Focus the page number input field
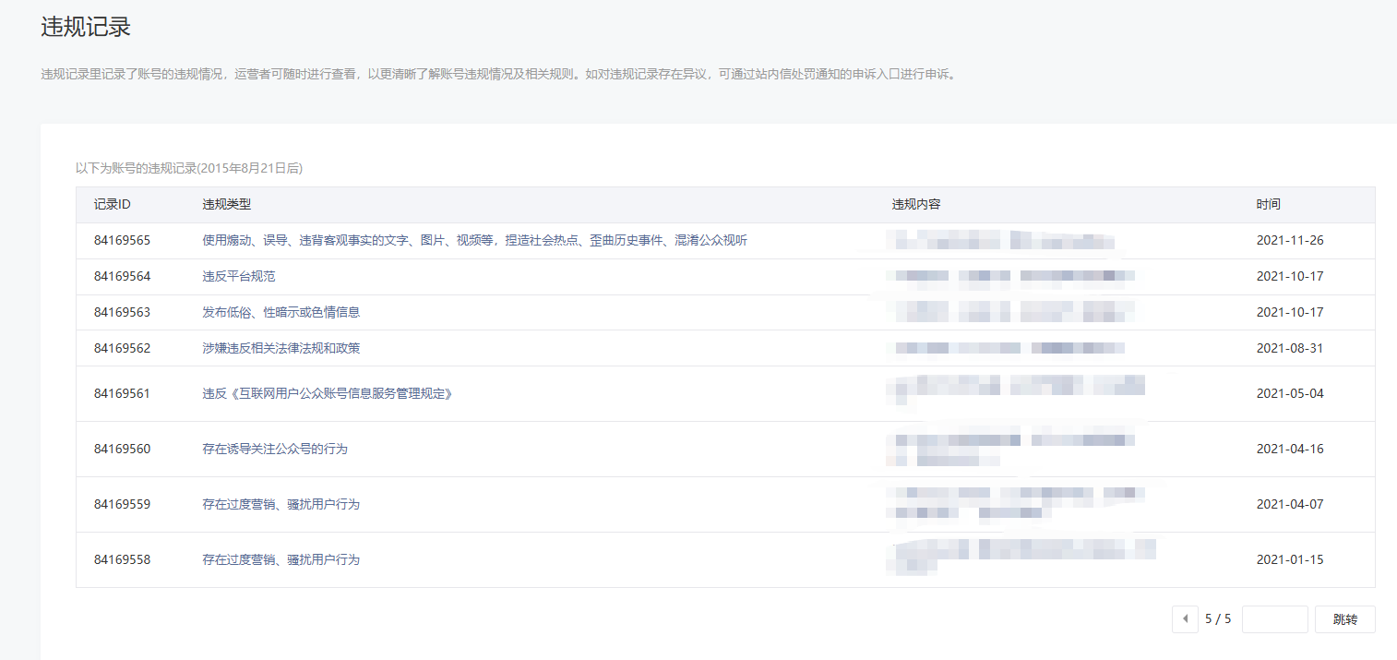Image resolution: width=1397 pixels, height=660 pixels. click(x=1275, y=619)
